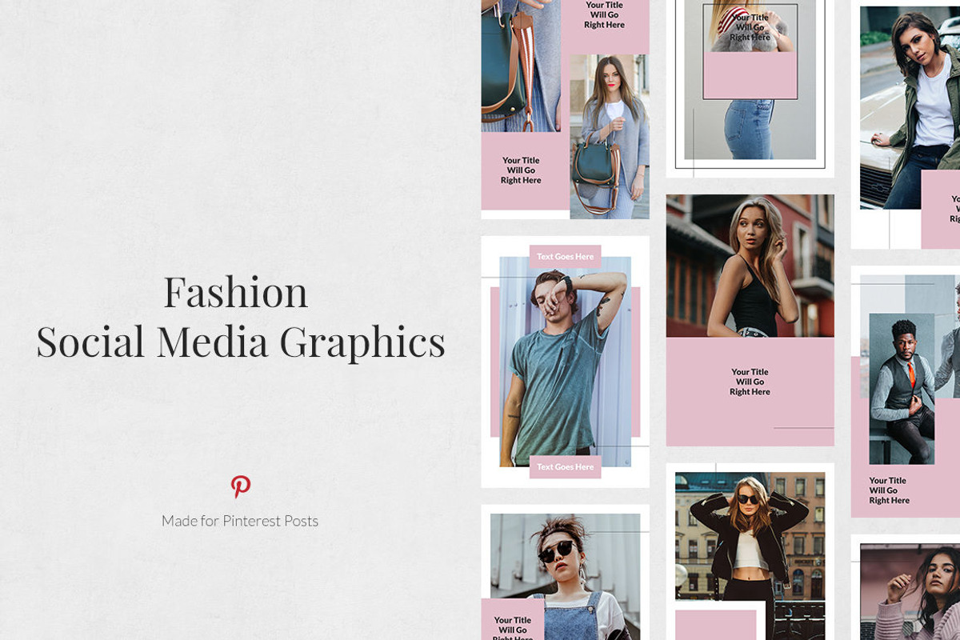Viewport: 960px width, 640px height.
Task: Click the lower "Text Goes Here" label
Action: [565, 466]
